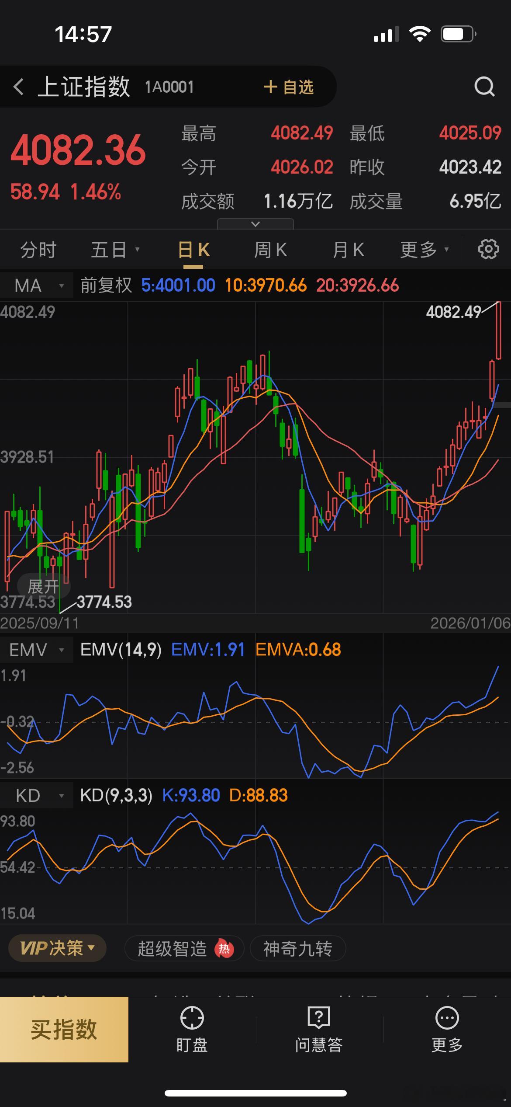The height and width of the screenshot is (1107, 511).
Task: Switch to 分时 tab
Action: pos(38,250)
